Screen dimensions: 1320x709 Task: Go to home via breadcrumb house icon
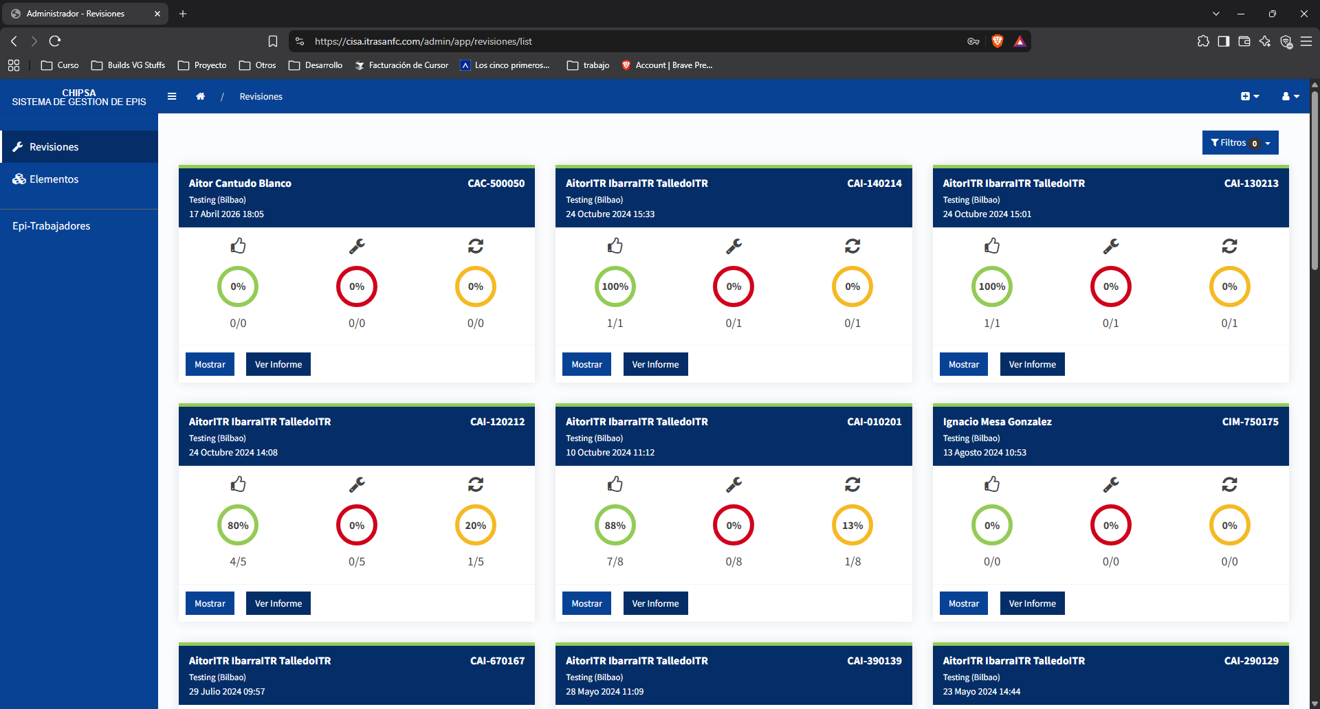(200, 96)
